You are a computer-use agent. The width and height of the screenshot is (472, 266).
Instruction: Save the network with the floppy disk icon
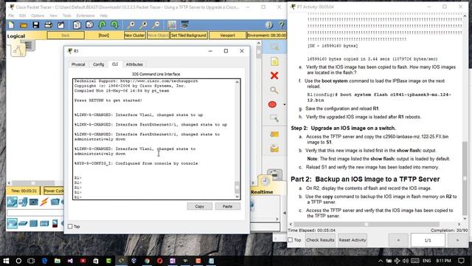[36, 25]
